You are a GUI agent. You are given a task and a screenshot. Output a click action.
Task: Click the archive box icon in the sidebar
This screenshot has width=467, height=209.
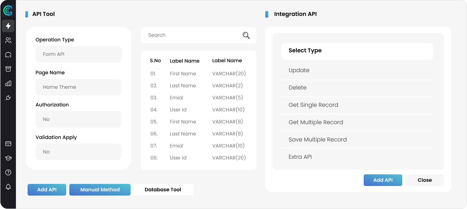tap(8, 69)
